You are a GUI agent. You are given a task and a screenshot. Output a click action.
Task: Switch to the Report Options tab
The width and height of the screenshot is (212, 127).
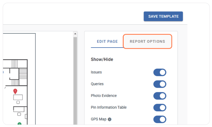pyautogui.click(x=147, y=41)
